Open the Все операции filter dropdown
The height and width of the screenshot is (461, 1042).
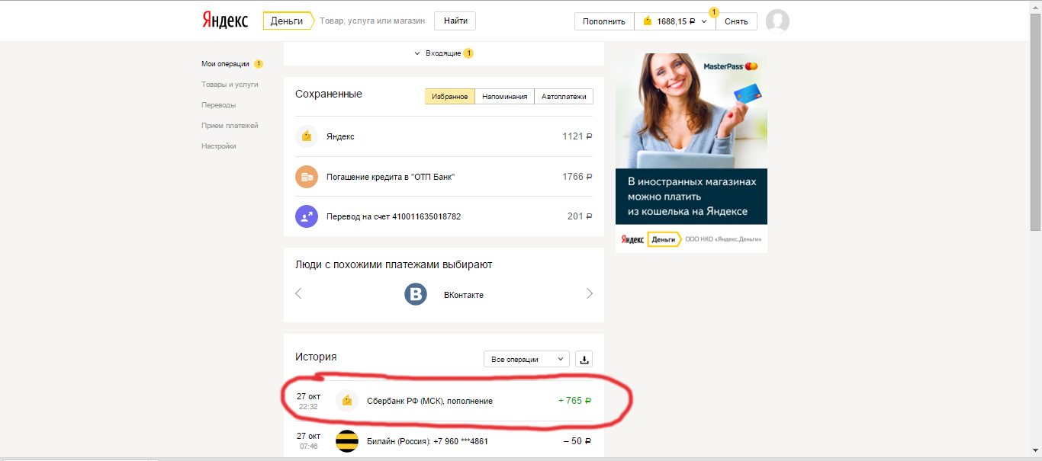[526, 360]
